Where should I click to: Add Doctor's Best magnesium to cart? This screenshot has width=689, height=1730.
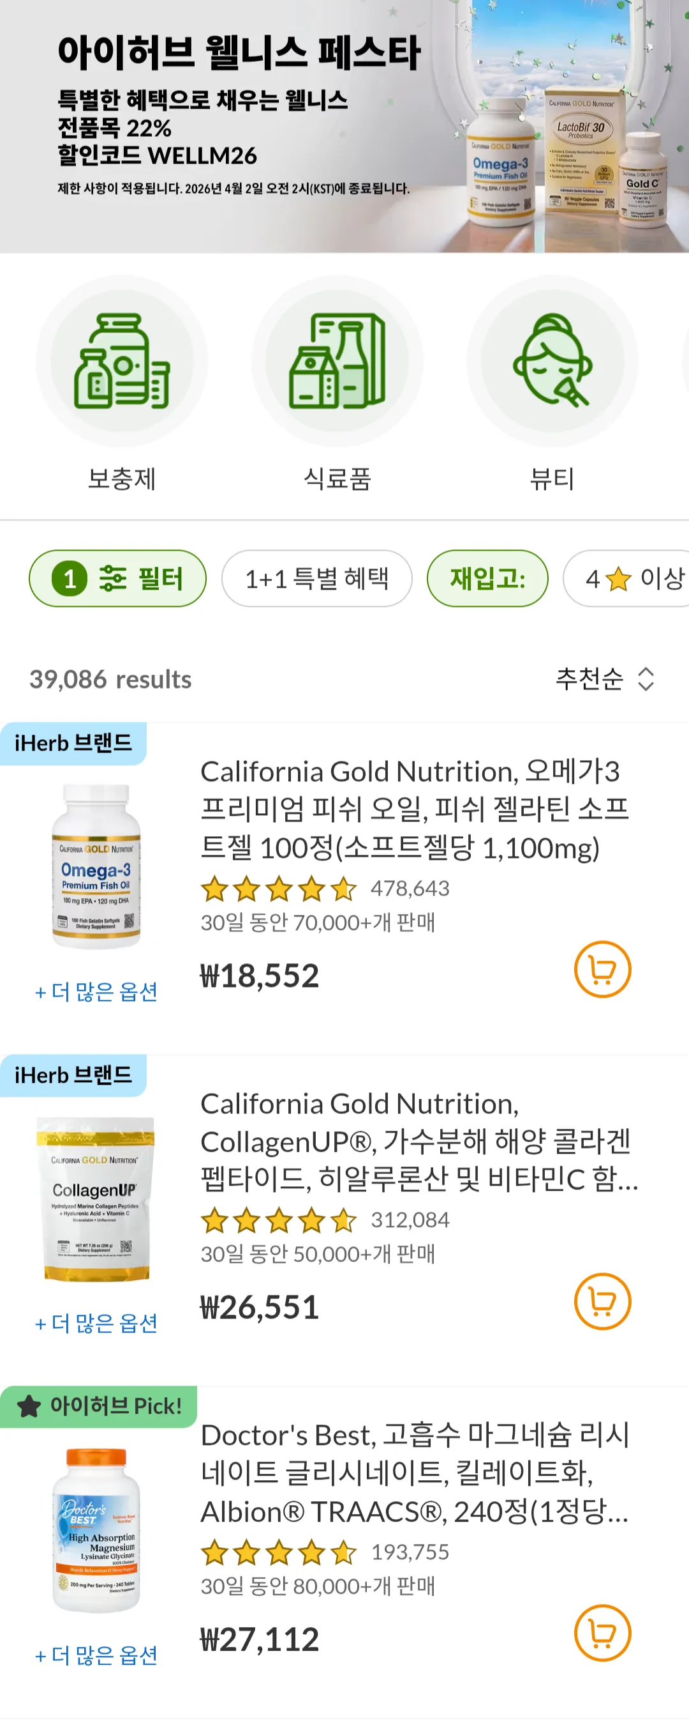coord(602,1633)
